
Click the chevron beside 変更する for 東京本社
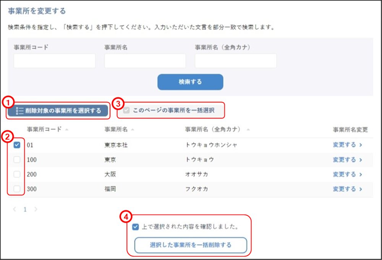360,145
